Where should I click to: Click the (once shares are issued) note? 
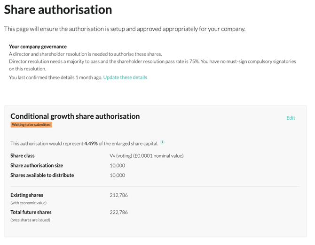point(30,220)
